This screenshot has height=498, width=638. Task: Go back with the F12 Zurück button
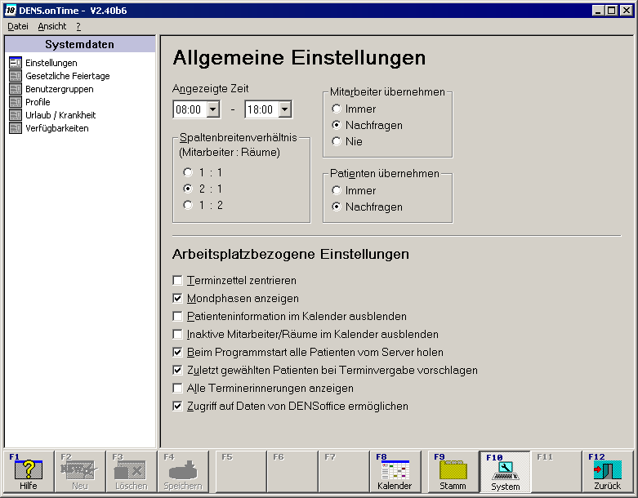tap(608, 472)
